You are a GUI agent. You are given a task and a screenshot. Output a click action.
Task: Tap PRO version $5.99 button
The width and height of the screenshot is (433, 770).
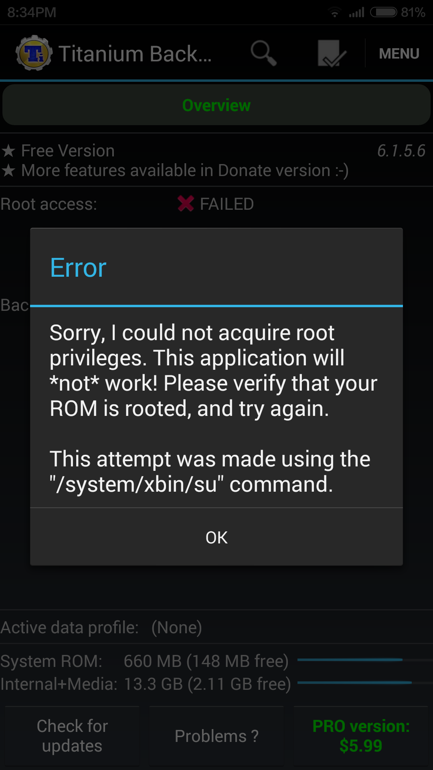361,736
